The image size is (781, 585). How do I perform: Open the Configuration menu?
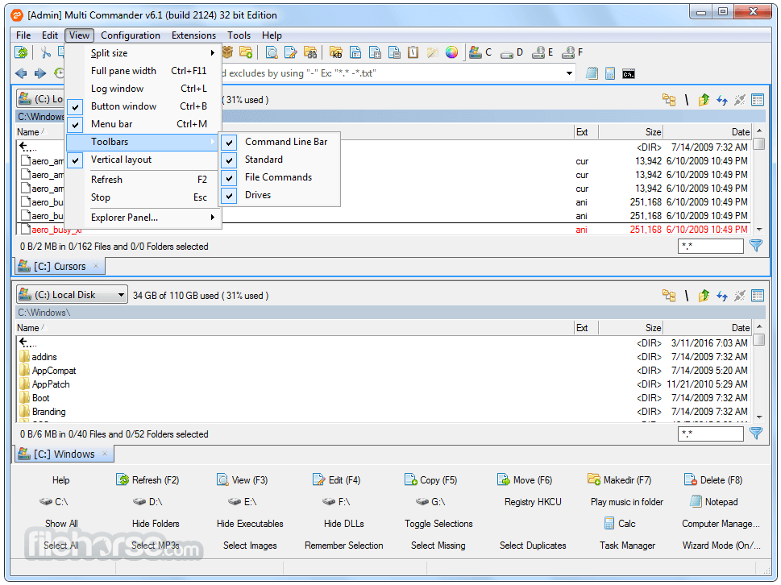131,35
